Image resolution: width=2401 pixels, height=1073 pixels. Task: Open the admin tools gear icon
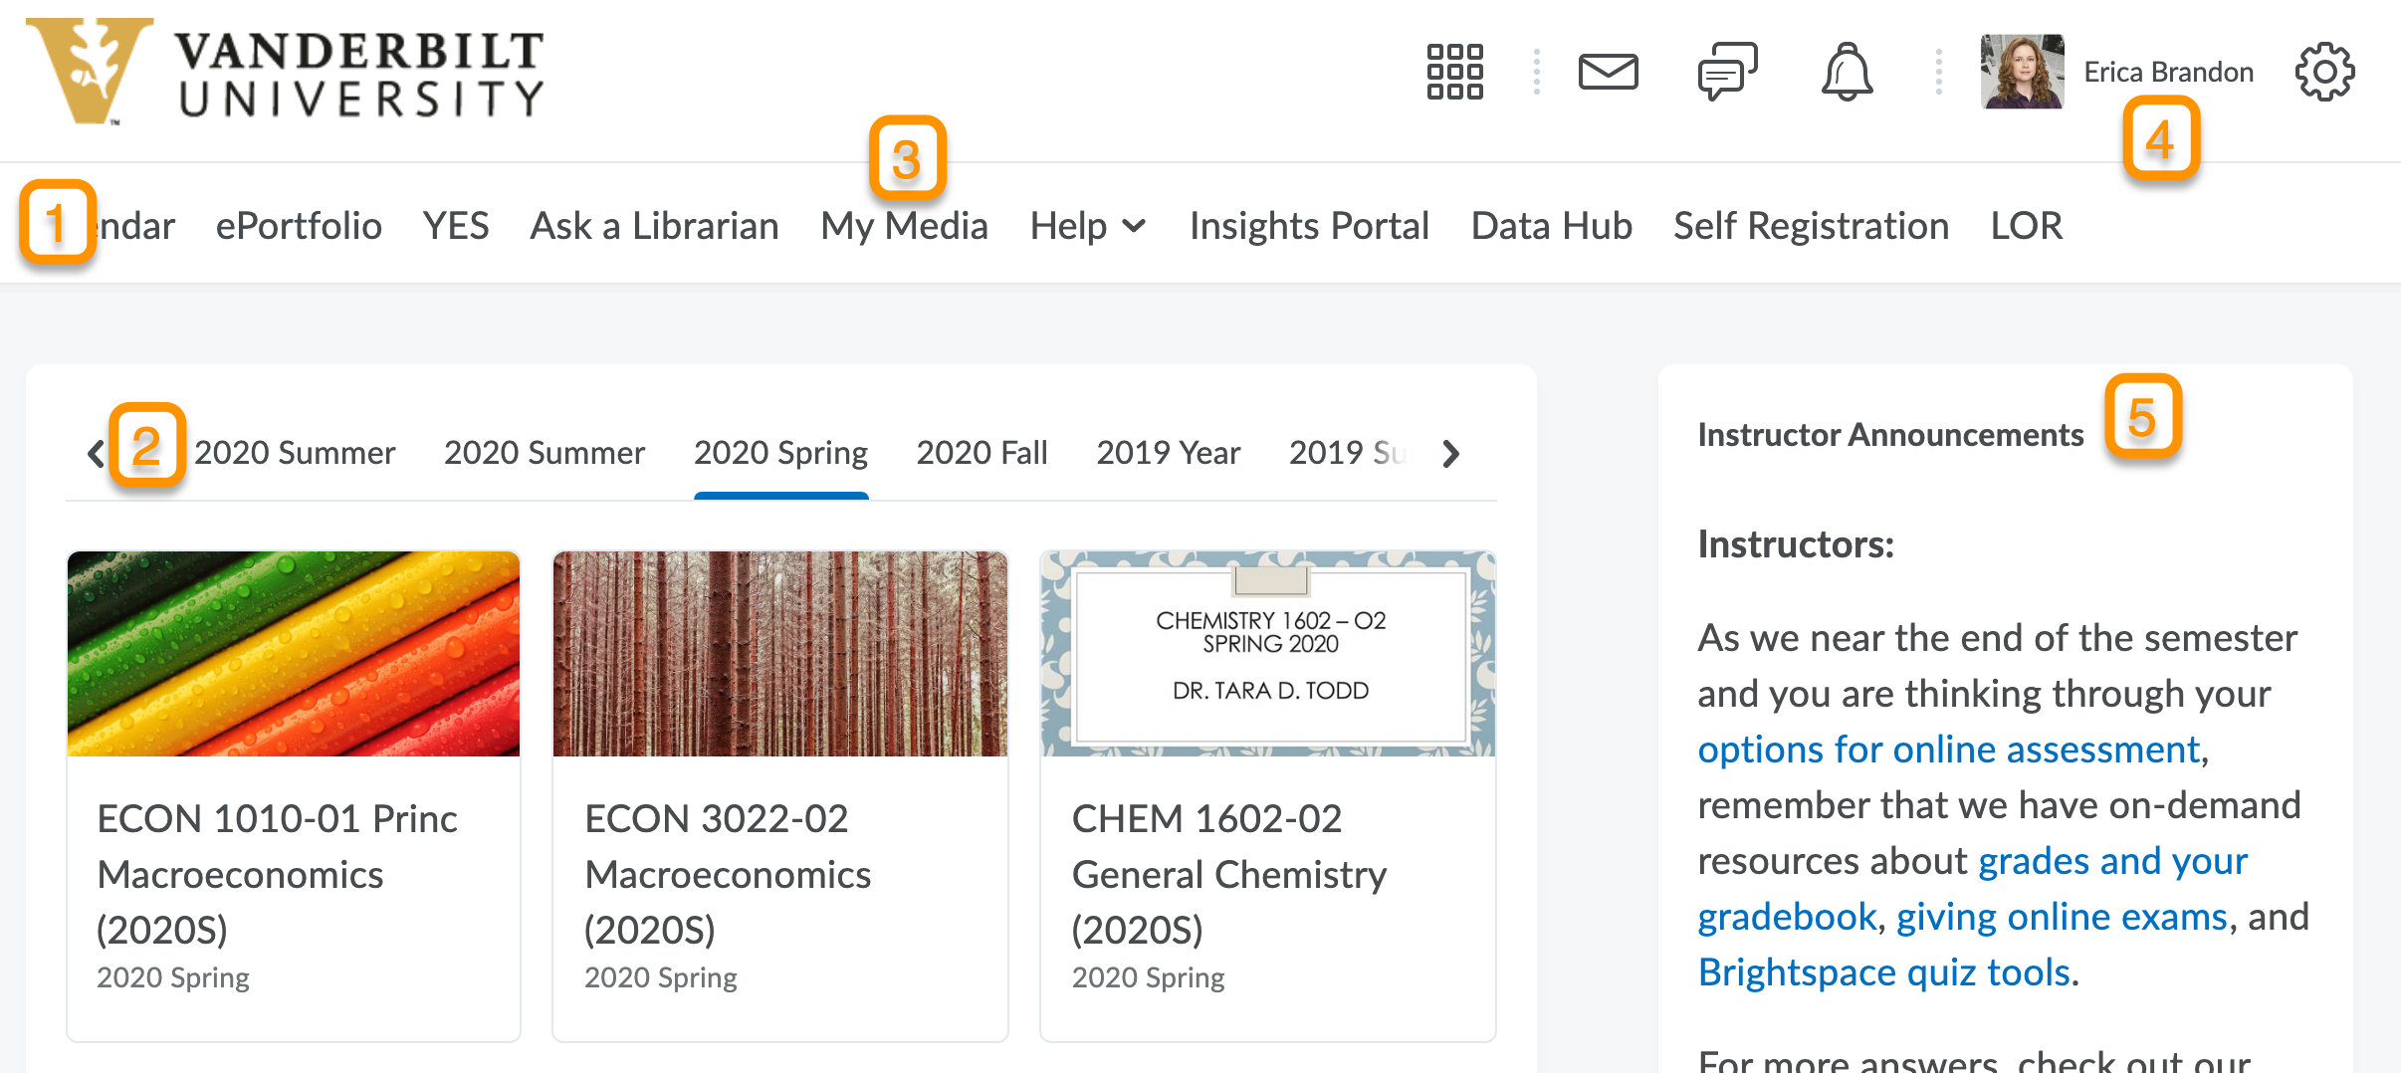coord(2324,72)
